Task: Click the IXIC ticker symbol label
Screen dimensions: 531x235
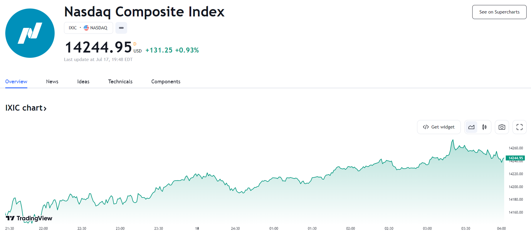Action: pyautogui.click(x=73, y=28)
